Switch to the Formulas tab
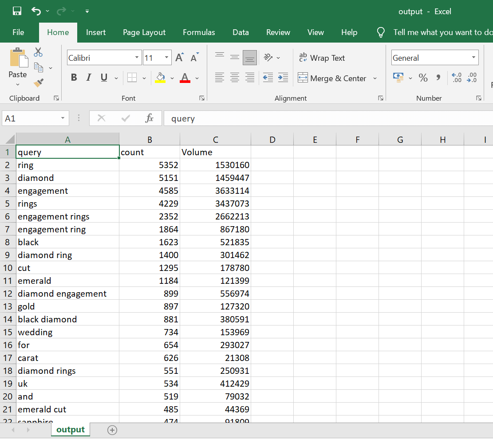The height and width of the screenshot is (439, 493). tap(199, 32)
